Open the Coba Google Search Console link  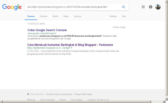[47, 30]
